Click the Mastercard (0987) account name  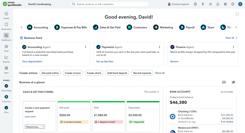click(x=188, y=128)
